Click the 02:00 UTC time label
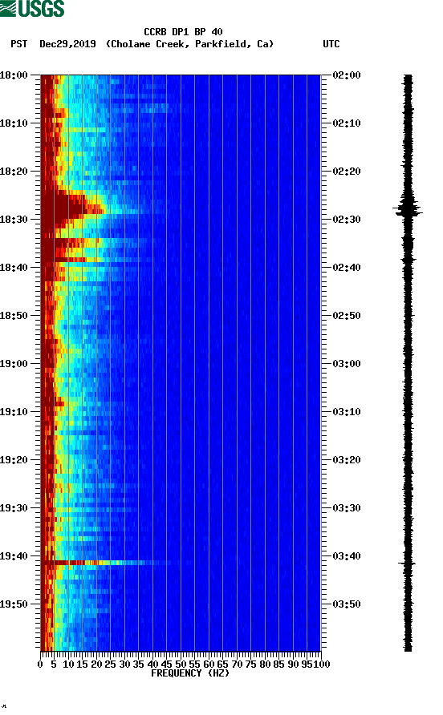This screenshot has width=443, height=715. click(347, 75)
